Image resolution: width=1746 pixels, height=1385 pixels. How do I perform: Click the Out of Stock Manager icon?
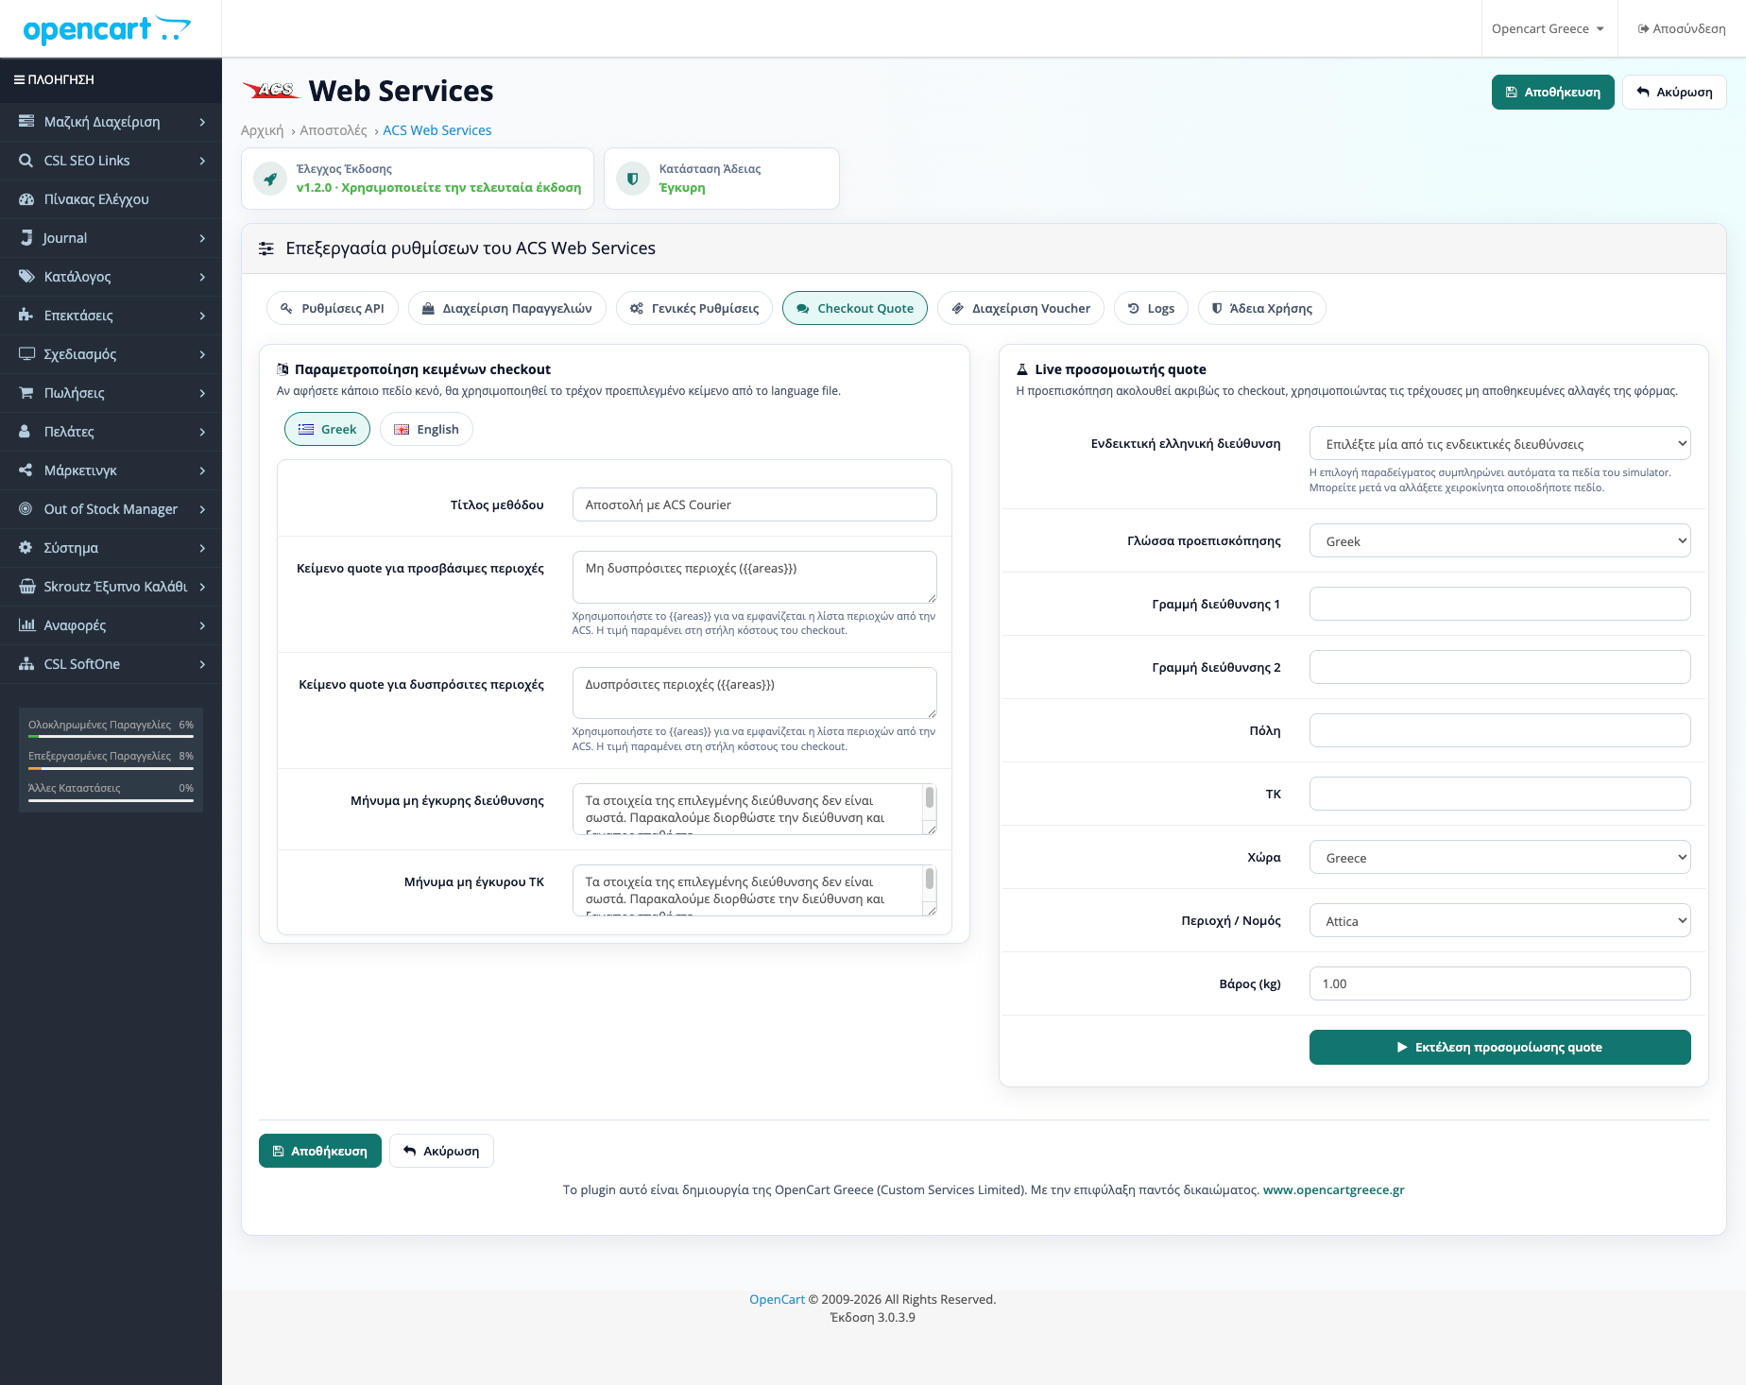26,509
